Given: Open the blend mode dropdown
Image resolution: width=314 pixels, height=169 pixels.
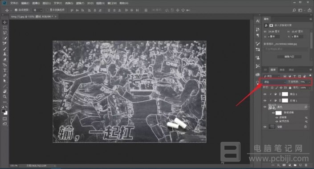Looking at the screenshot, I should [274, 82].
